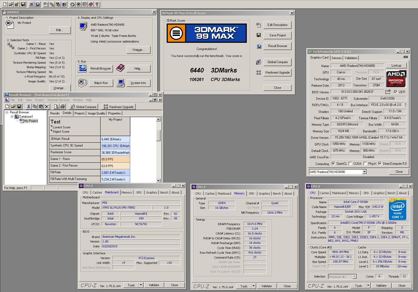Screen dimensions: 418x292
Task: Click the Edit... button in Project Description
Action: (60, 30)
